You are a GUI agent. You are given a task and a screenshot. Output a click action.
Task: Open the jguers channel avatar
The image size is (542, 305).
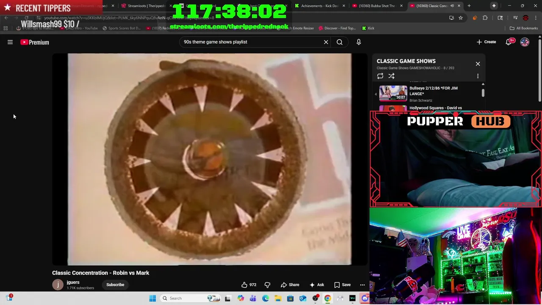click(x=58, y=285)
